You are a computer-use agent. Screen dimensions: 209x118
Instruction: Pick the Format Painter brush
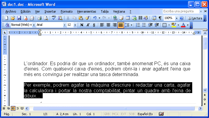point(87,18)
